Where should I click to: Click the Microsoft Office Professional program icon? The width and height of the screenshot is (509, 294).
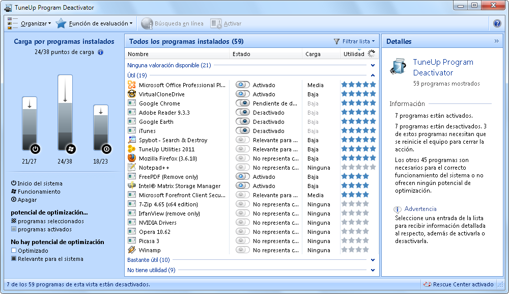pos(132,85)
